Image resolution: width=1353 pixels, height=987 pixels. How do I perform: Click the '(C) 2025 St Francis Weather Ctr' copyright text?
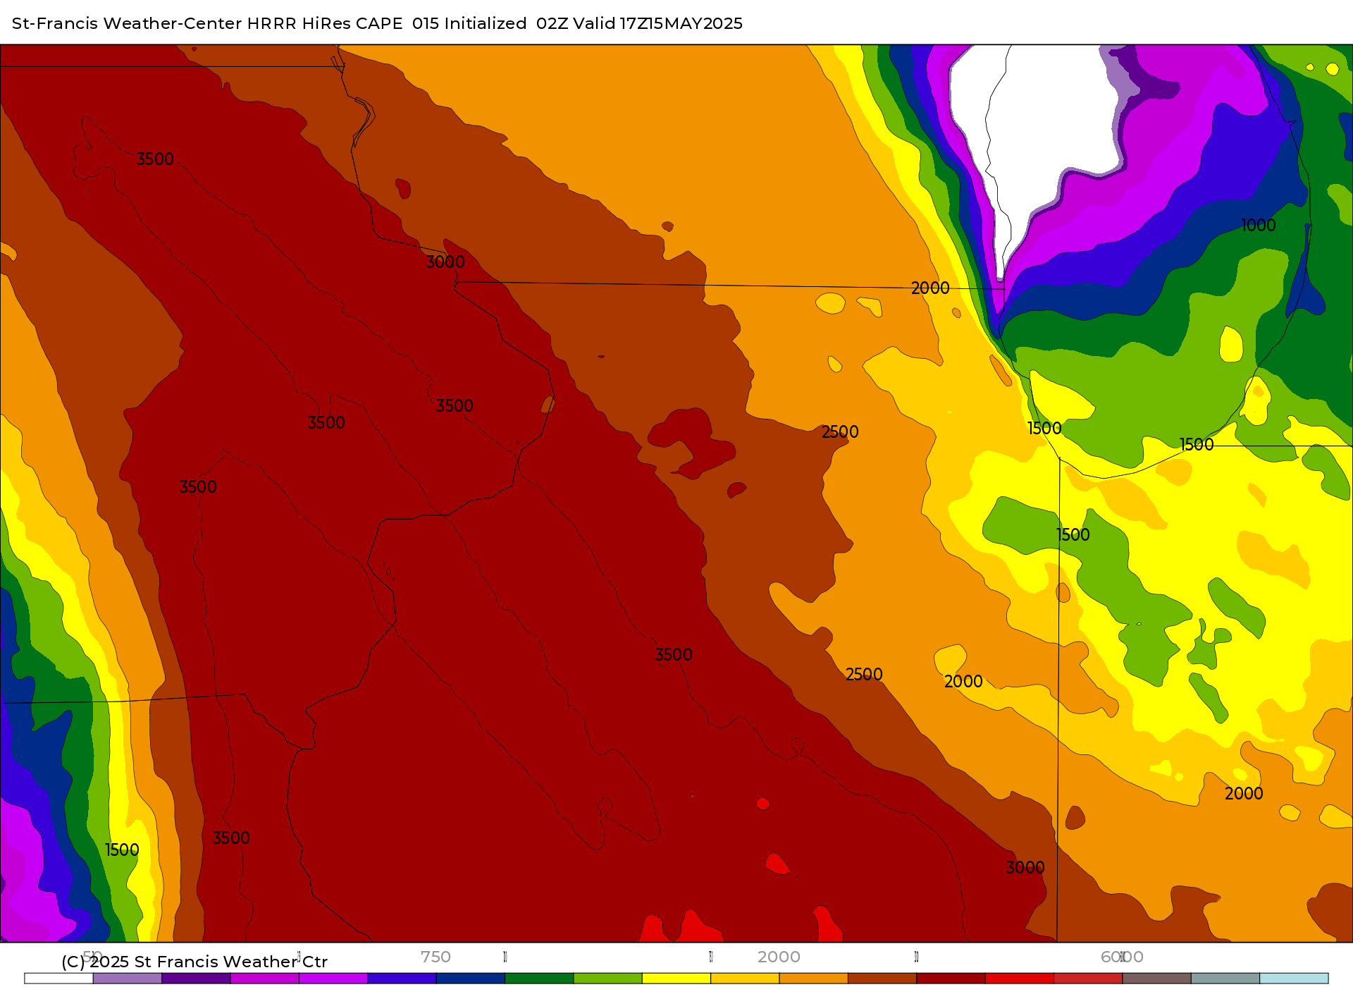194,962
